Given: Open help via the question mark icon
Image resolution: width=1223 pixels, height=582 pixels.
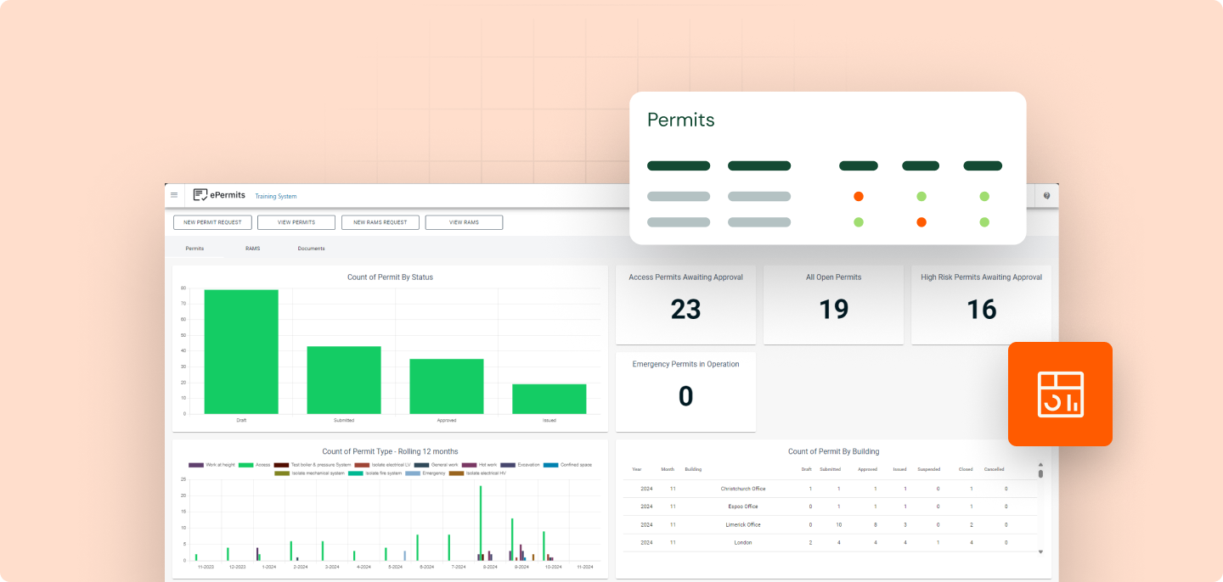Looking at the screenshot, I should 1046,194.
